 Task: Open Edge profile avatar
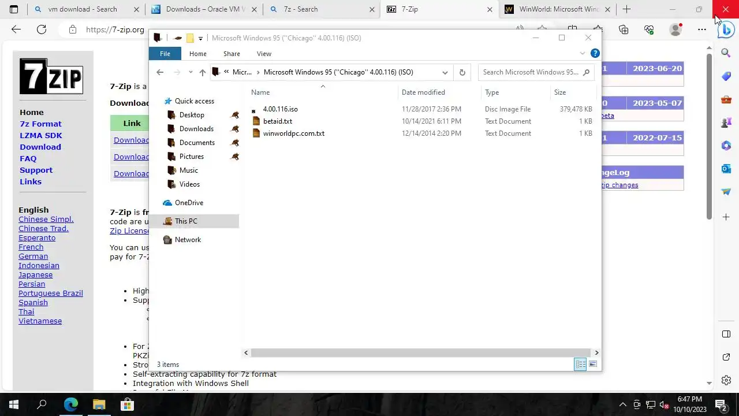pos(675,29)
